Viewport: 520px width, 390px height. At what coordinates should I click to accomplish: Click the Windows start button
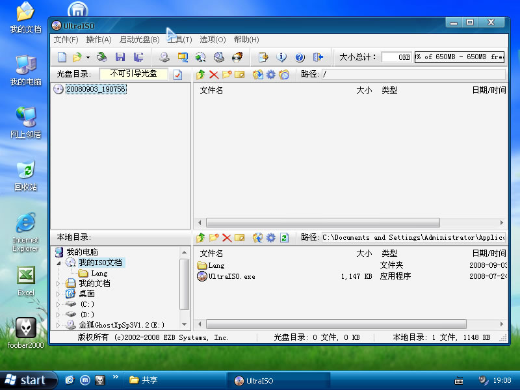[x=29, y=380]
